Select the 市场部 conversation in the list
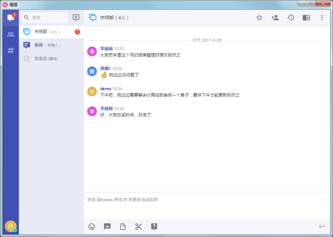The width and height of the screenshot is (333, 237). coord(51,32)
